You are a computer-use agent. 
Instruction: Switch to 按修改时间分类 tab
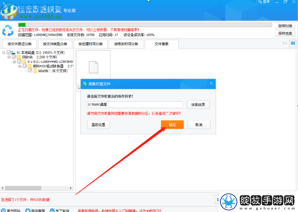coord(126,44)
